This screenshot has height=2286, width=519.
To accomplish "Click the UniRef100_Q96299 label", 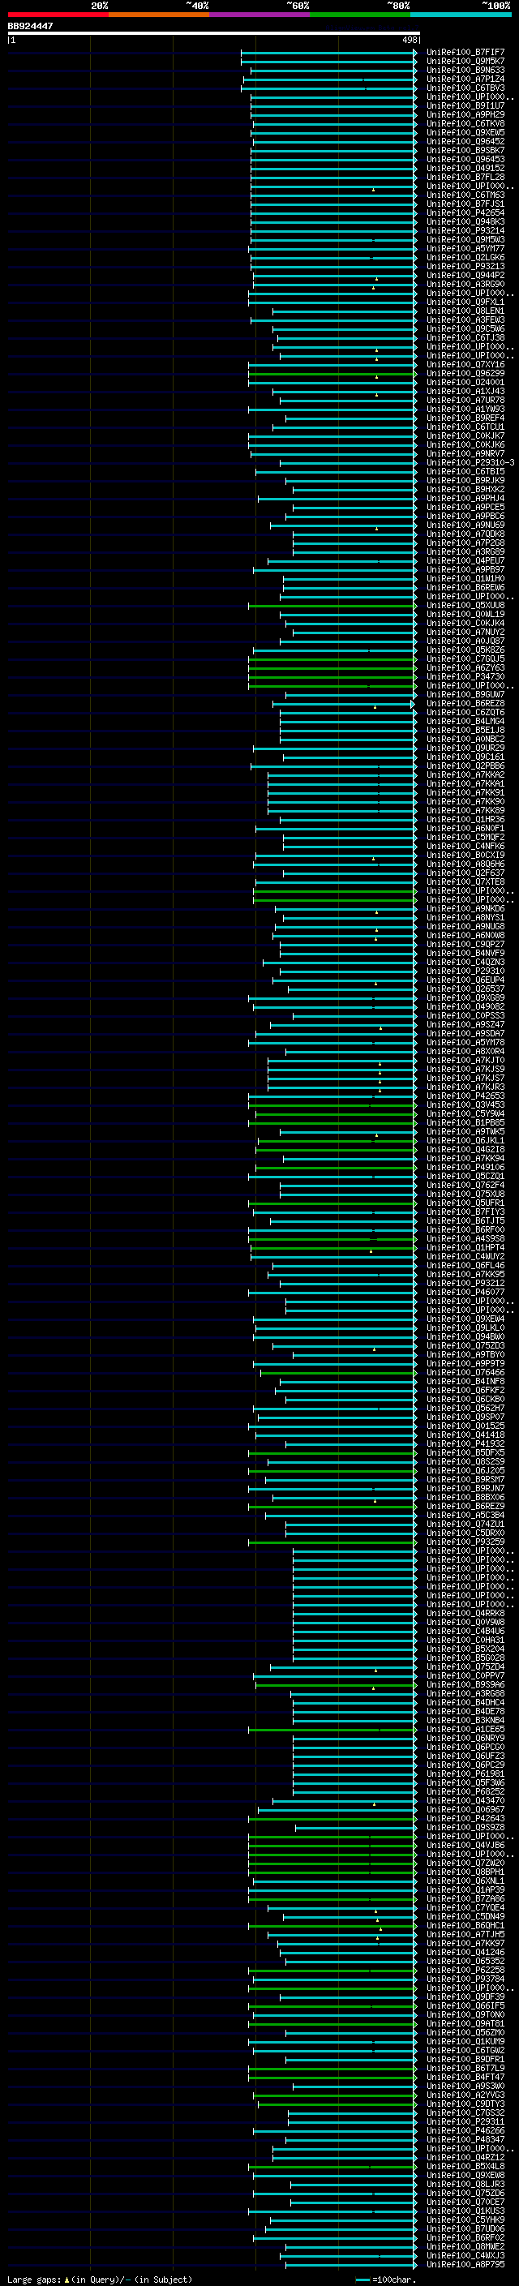I will pyautogui.click(x=465, y=374).
